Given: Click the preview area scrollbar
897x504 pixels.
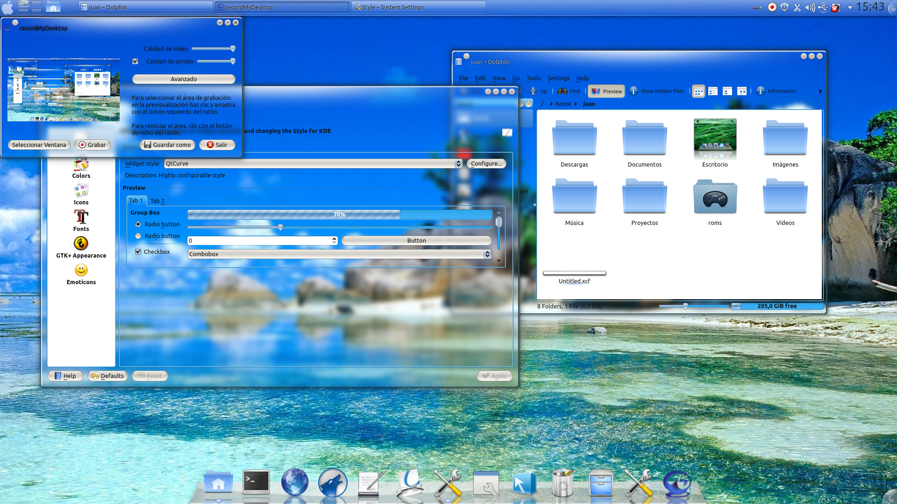Looking at the screenshot, I should 498,236.
